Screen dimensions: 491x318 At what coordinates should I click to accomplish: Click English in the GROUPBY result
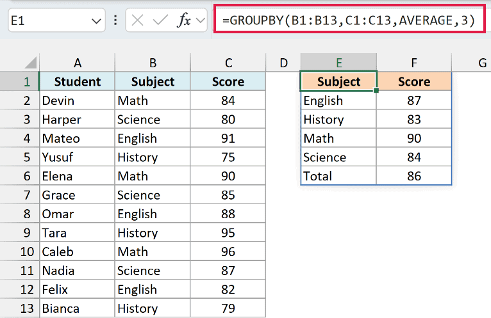pyautogui.click(x=338, y=100)
